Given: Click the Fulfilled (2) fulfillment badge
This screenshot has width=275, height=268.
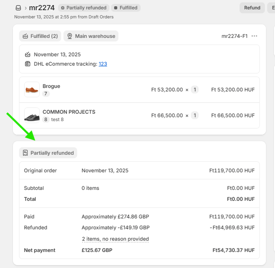Looking at the screenshot, I should 40,36.
